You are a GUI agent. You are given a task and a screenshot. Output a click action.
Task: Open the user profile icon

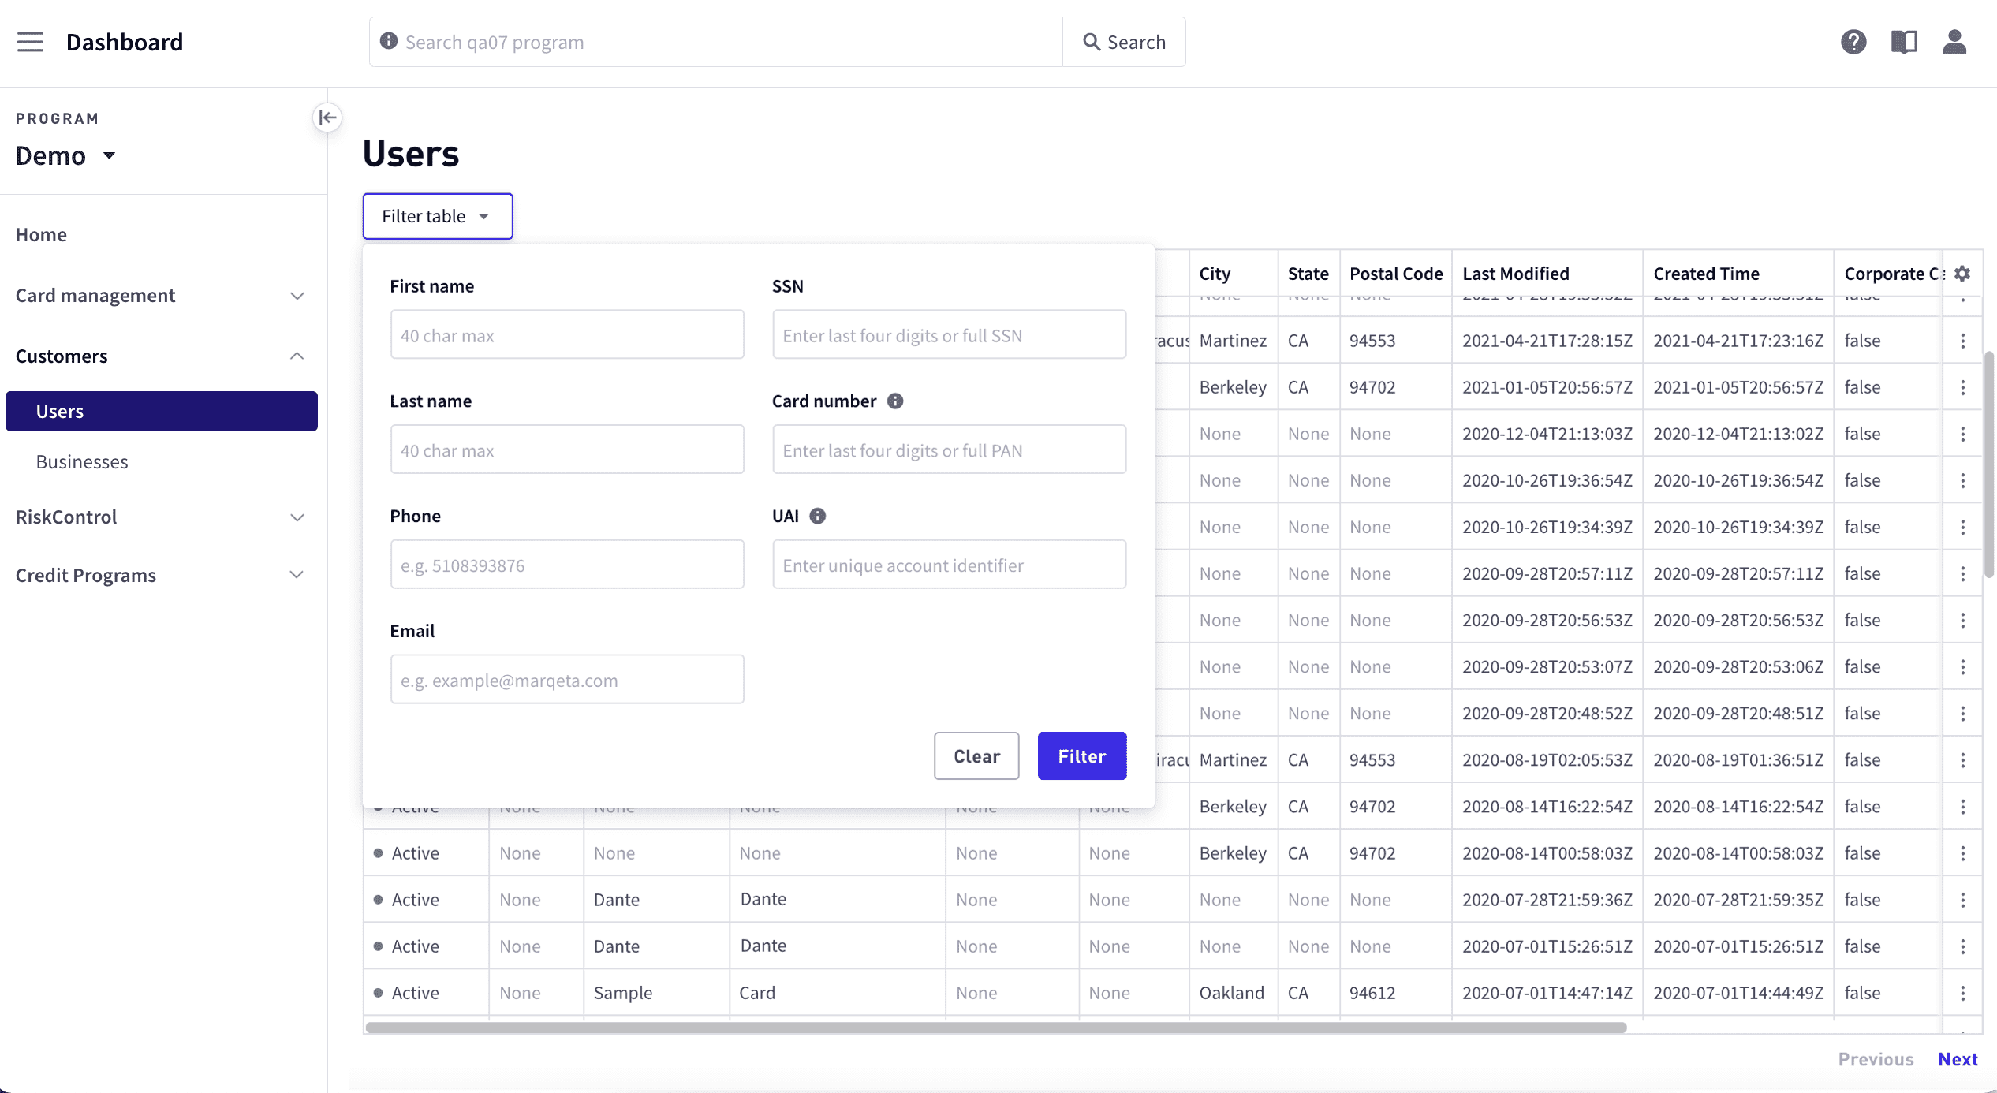[x=1954, y=42]
